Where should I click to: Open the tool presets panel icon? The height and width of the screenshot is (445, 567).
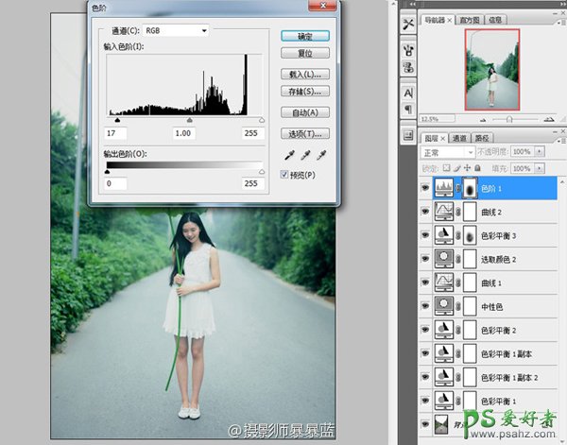coord(409,24)
